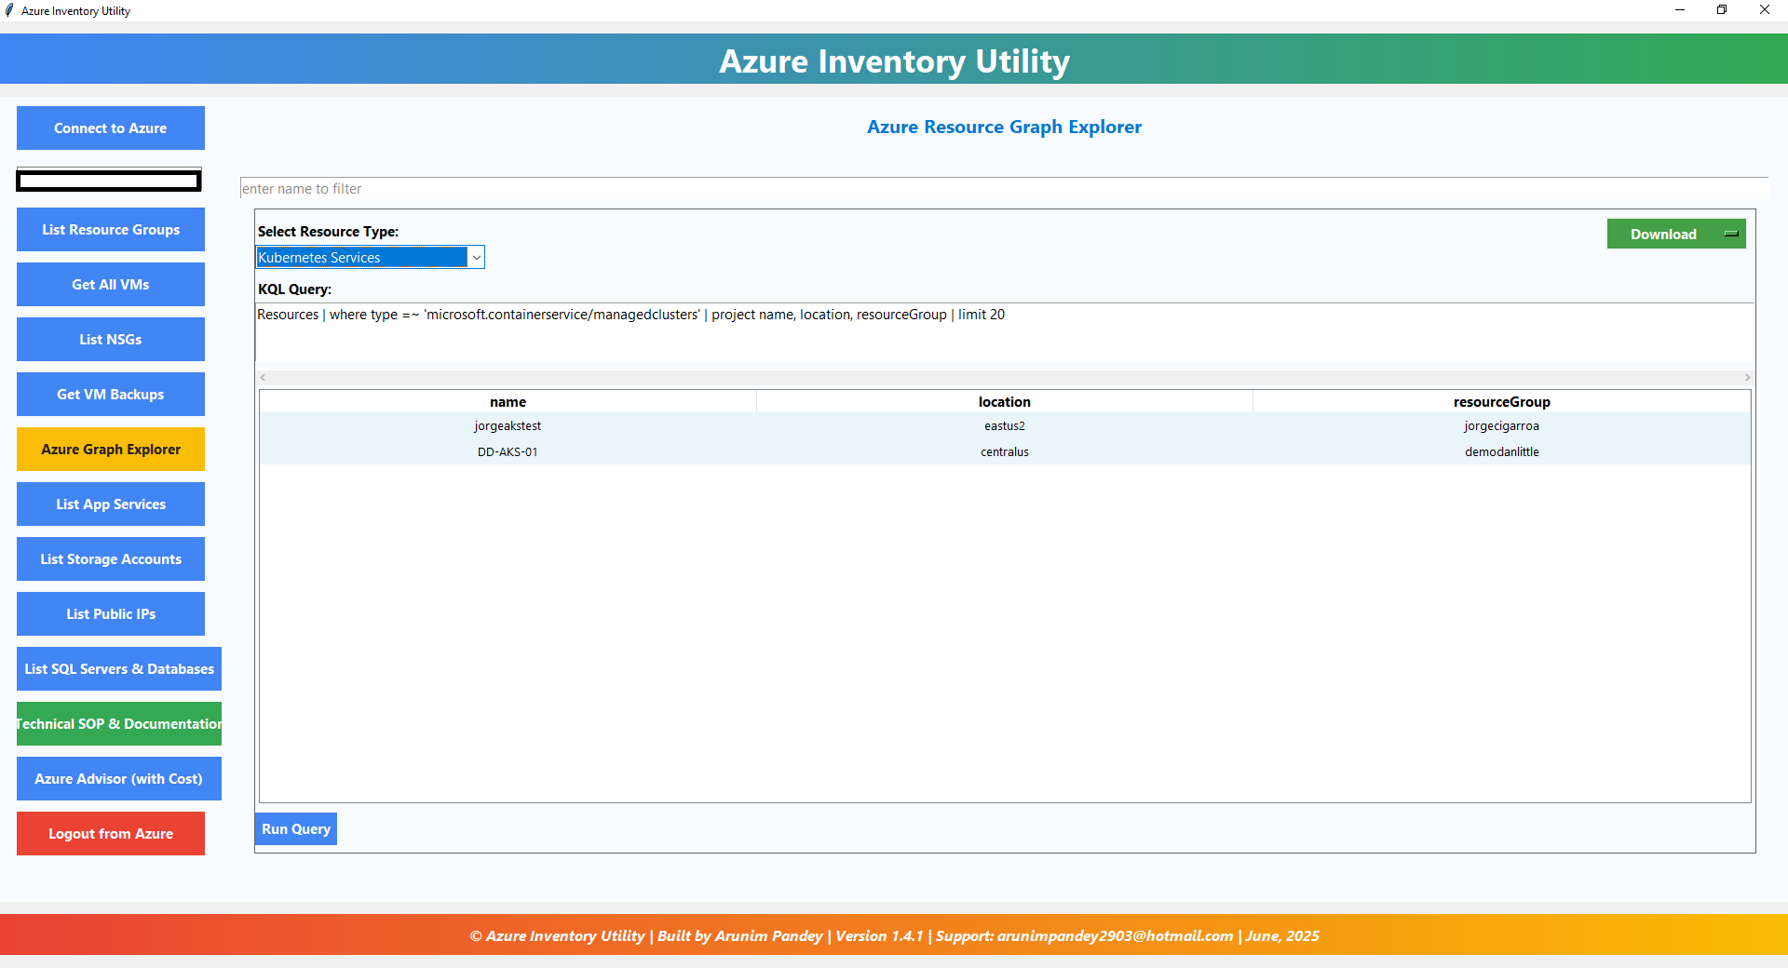Image resolution: width=1788 pixels, height=968 pixels.
Task: Open Azure Advisor (with Cost)
Action: [x=119, y=778]
